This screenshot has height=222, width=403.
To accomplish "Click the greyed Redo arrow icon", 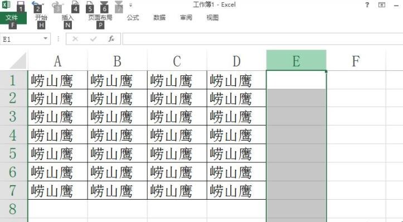I will [x=56, y=4].
